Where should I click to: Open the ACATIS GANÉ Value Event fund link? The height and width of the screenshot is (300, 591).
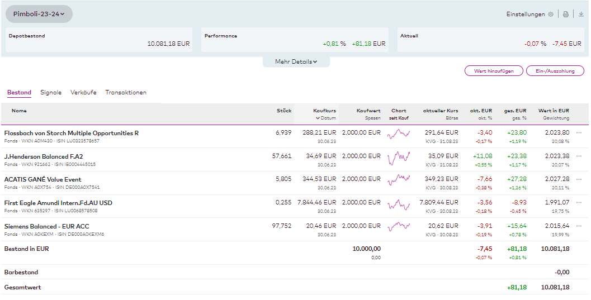click(42, 179)
